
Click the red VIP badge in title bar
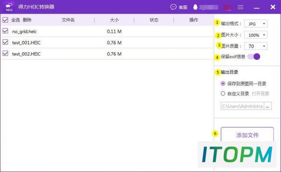pos(228,7)
